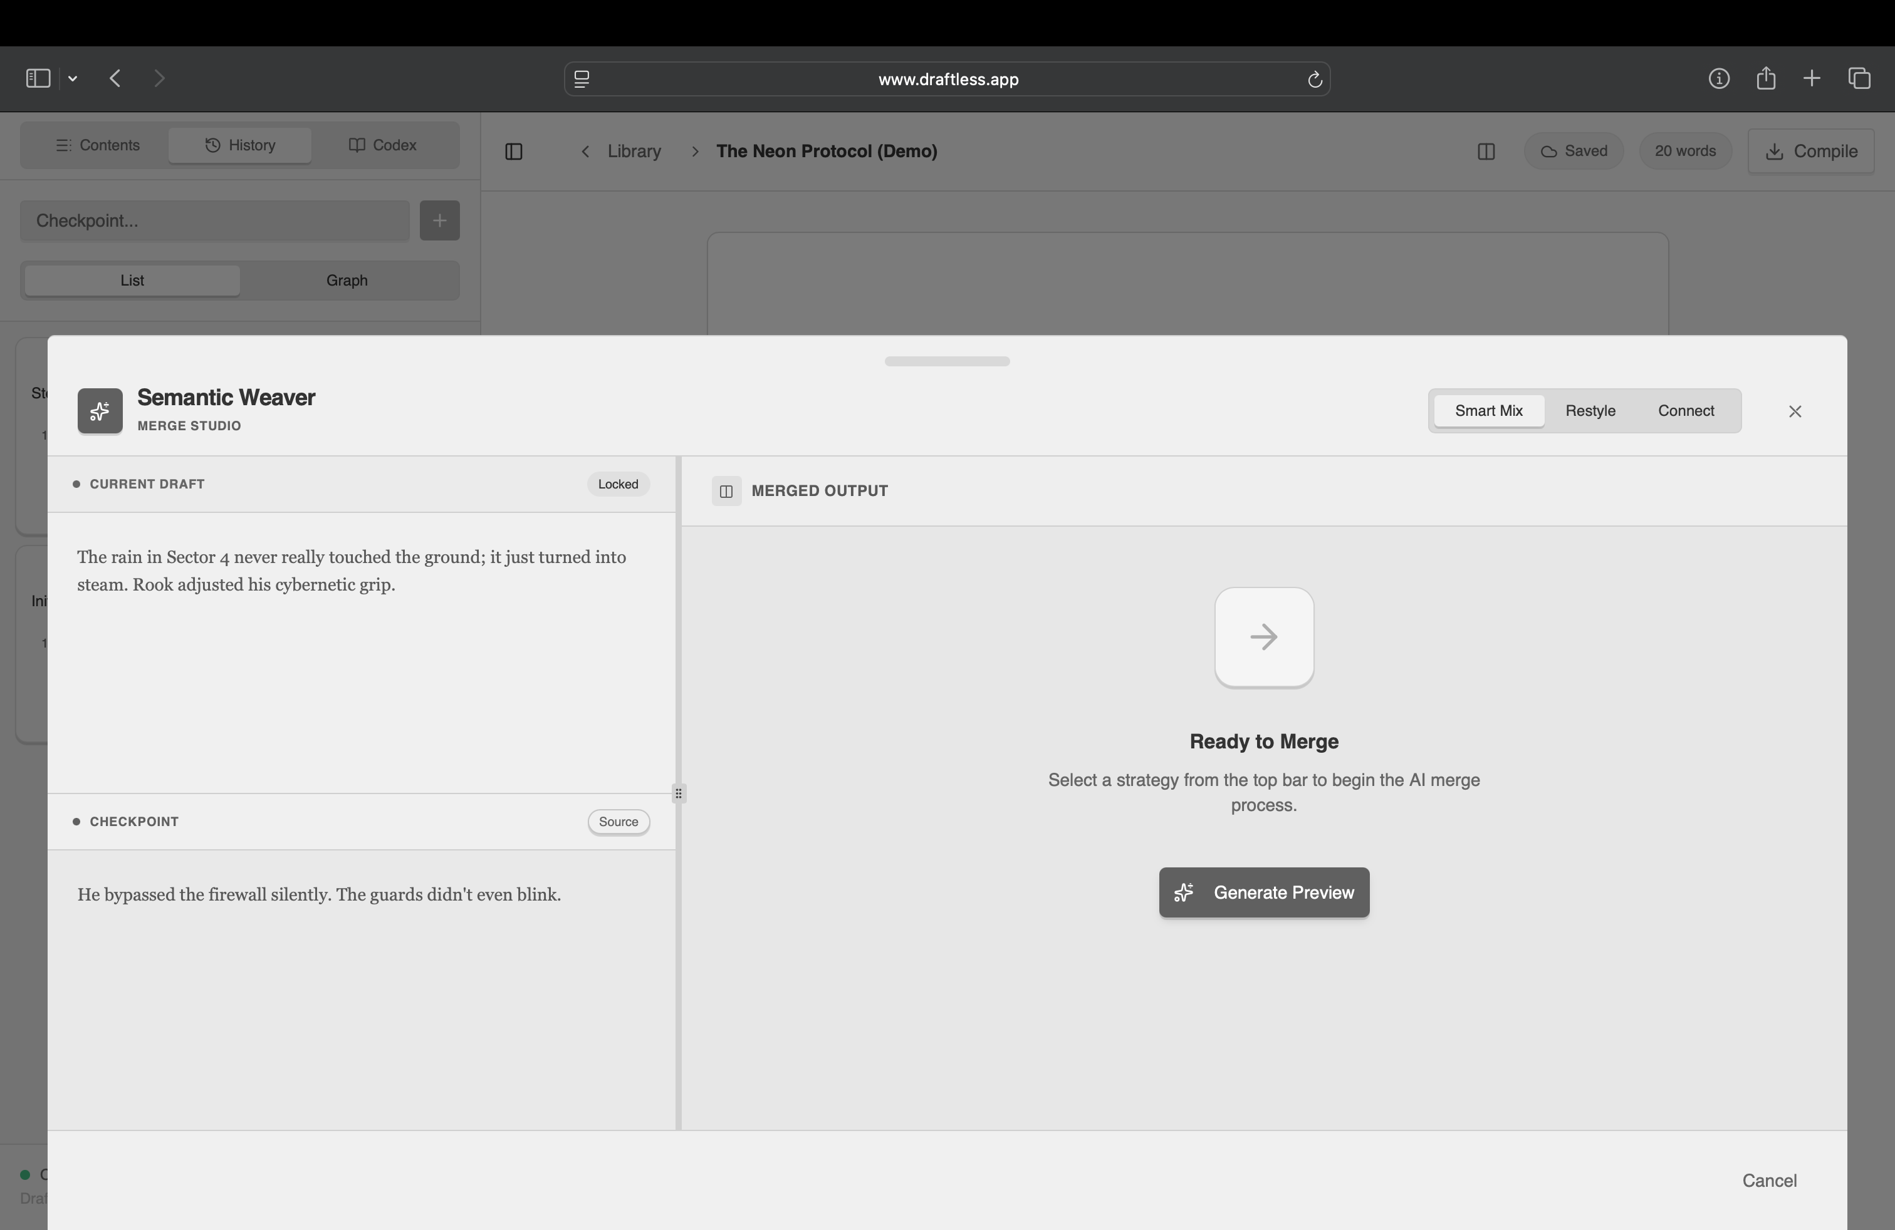Click the vertical pane divider handle

coord(679,793)
